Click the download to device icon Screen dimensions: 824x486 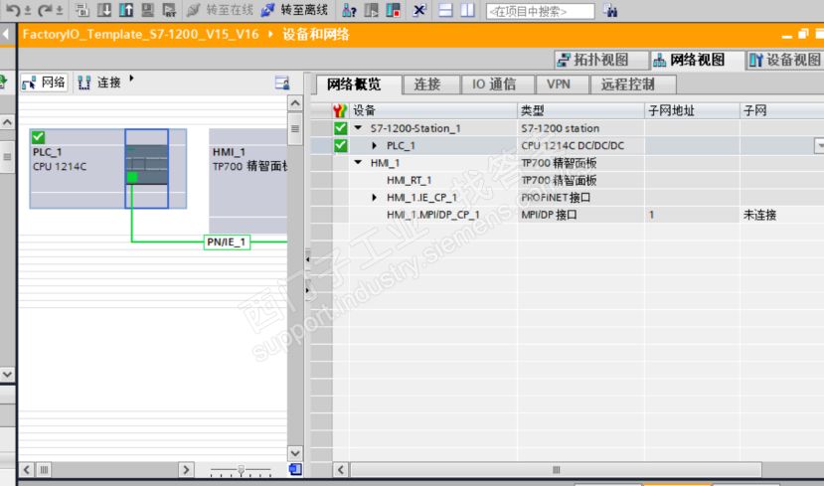104,10
